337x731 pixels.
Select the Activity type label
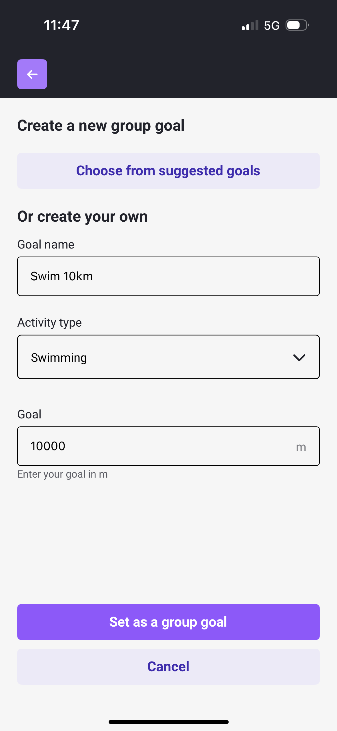point(49,323)
